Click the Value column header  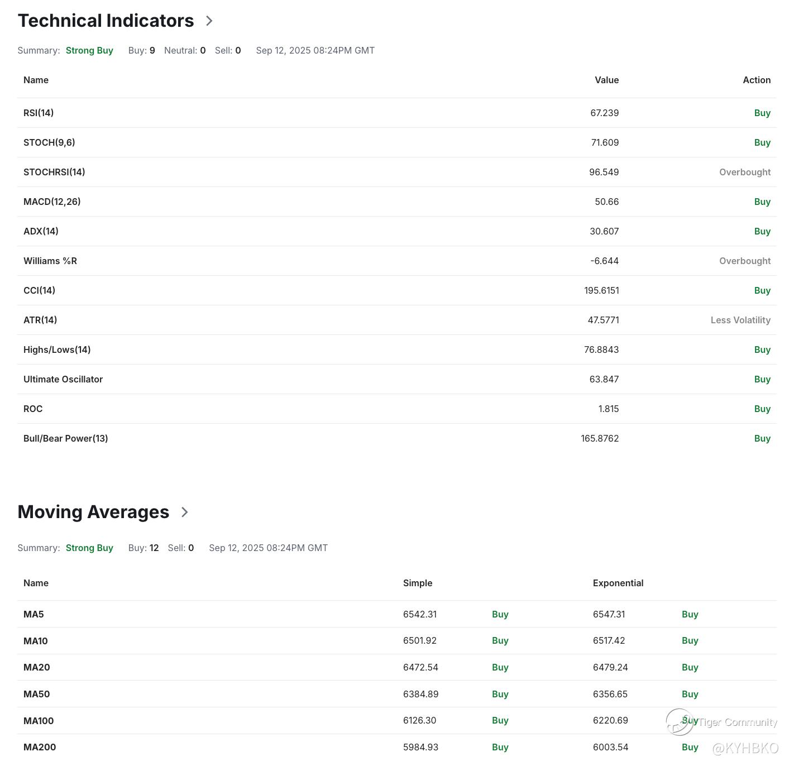(606, 80)
